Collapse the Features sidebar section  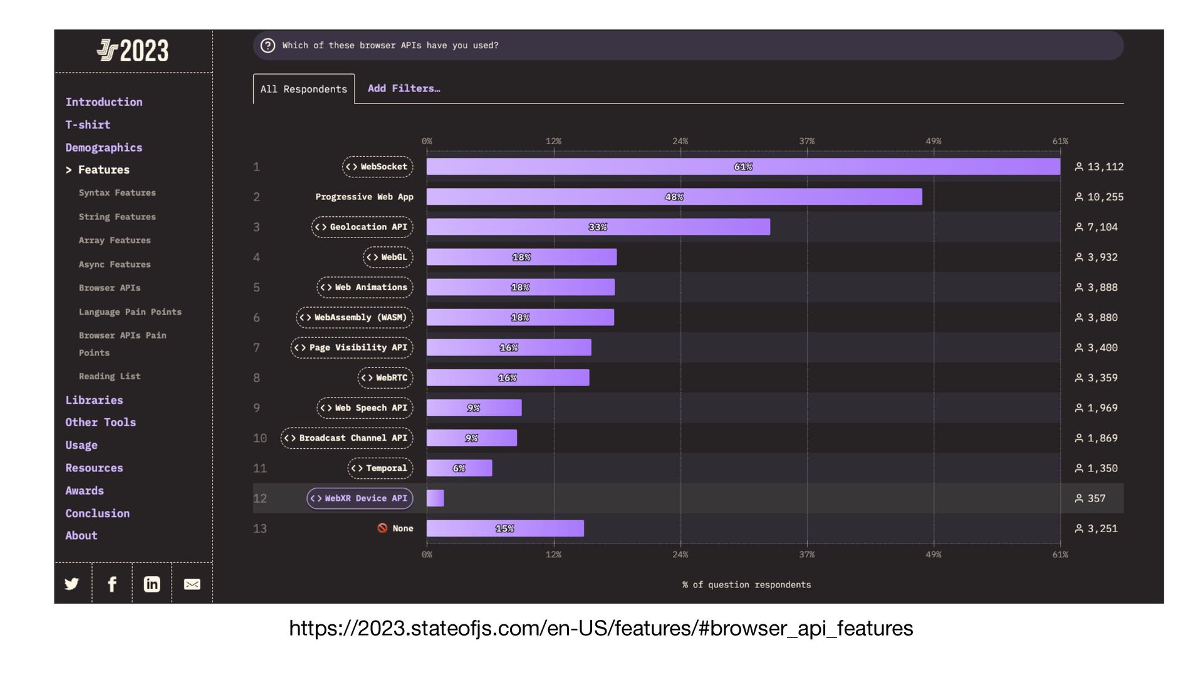[97, 170]
